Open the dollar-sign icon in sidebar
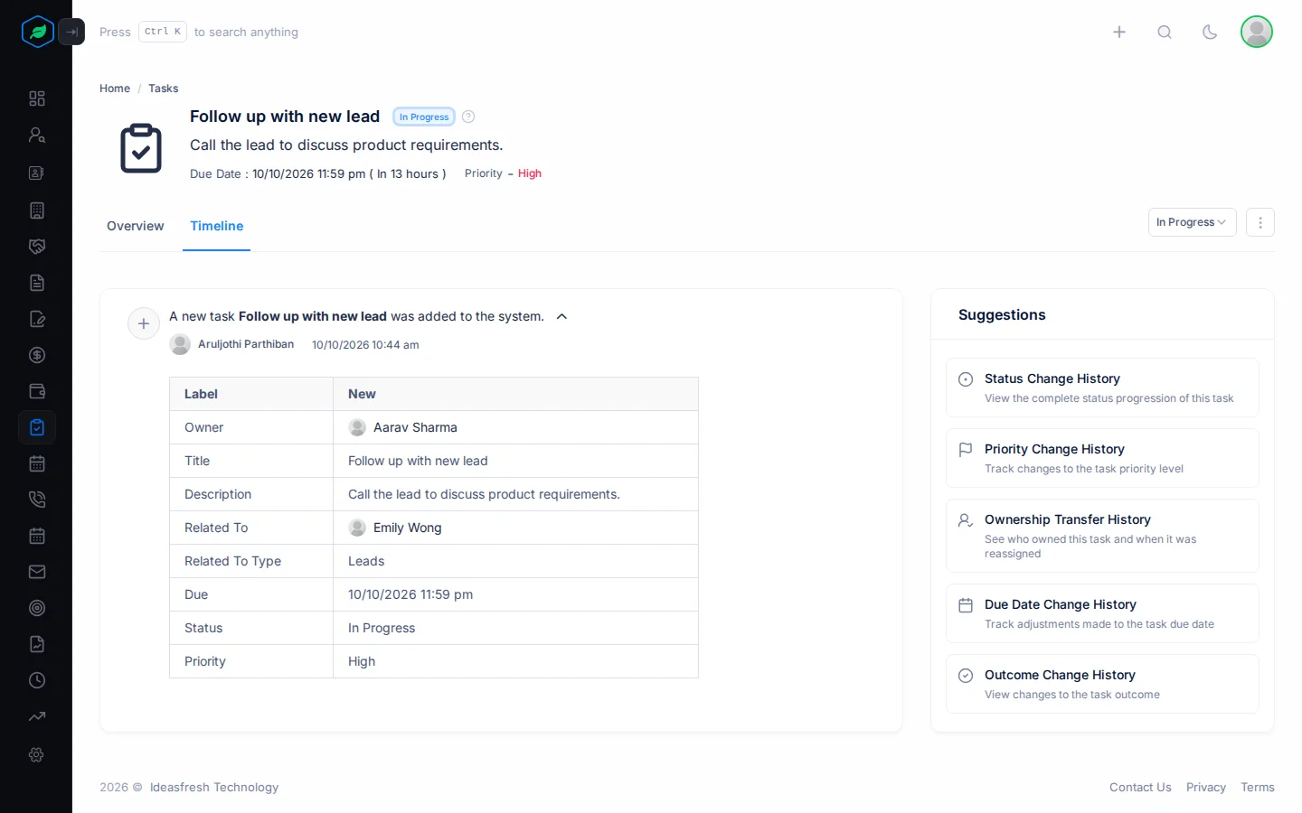The height and width of the screenshot is (813, 1302). click(37, 355)
